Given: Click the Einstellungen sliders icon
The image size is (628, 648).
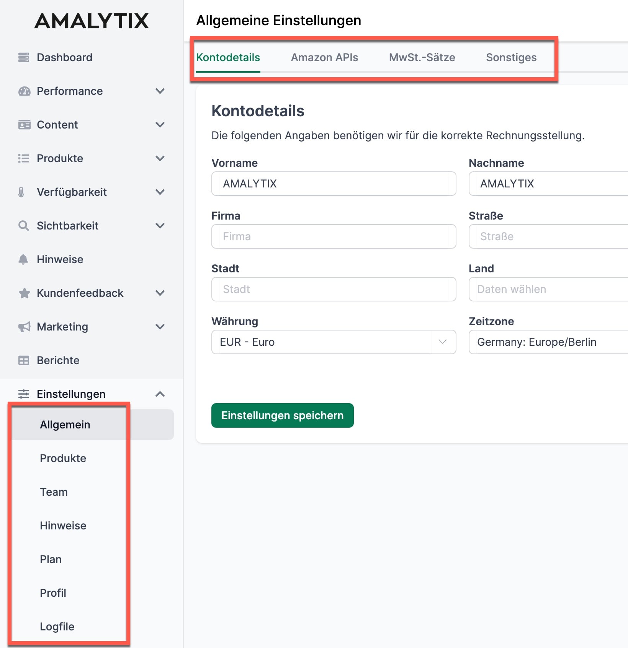Looking at the screenshot, I should 24,394.
